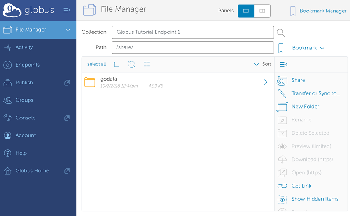Open the Sort dropdown
This screenshot has width=350, height=216.
pyautogui.click(x=263, y=64)
